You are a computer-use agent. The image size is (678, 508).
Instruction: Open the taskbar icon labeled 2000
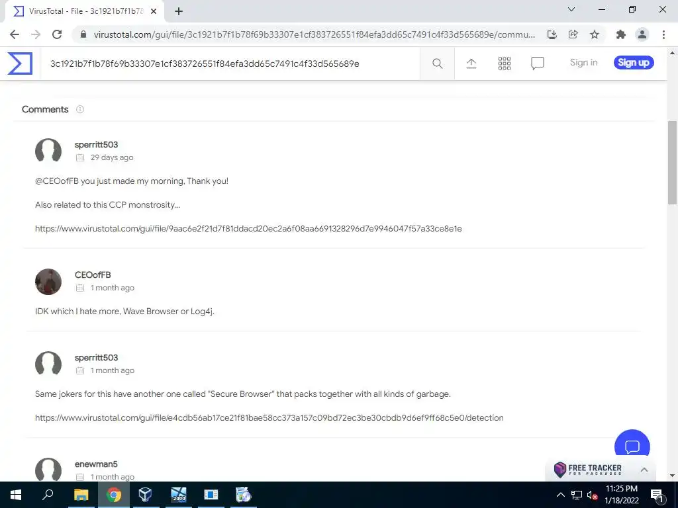click(179, 495)
